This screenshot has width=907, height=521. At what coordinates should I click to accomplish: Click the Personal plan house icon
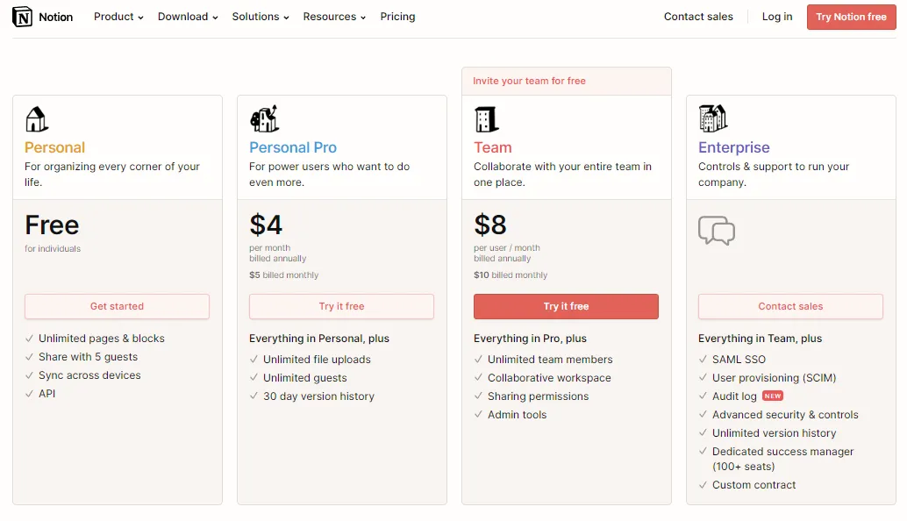pos(37,119)
